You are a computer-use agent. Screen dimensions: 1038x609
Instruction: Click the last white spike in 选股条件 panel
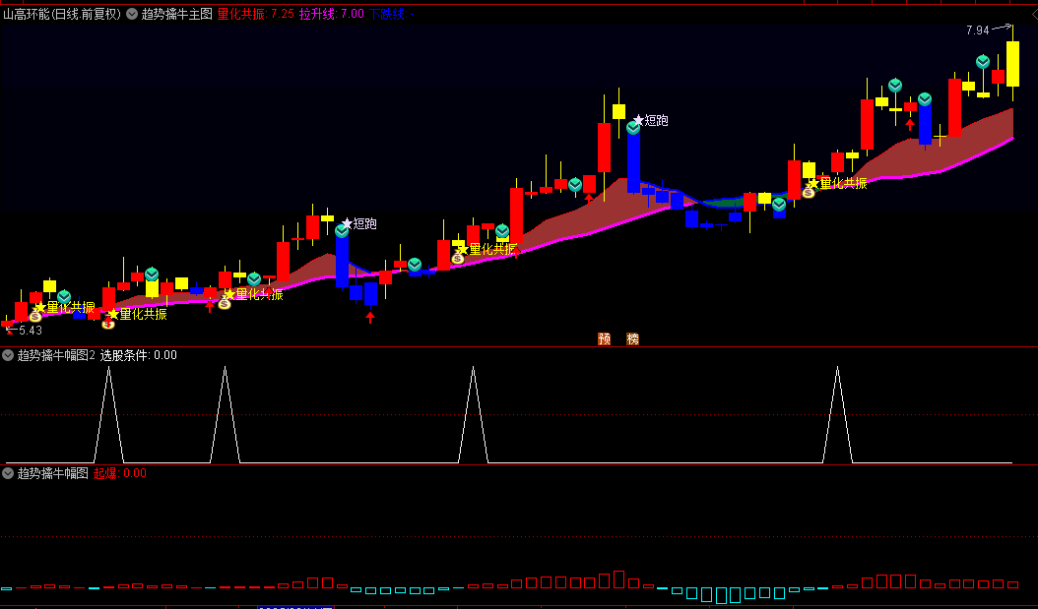[x=837, y=414]
